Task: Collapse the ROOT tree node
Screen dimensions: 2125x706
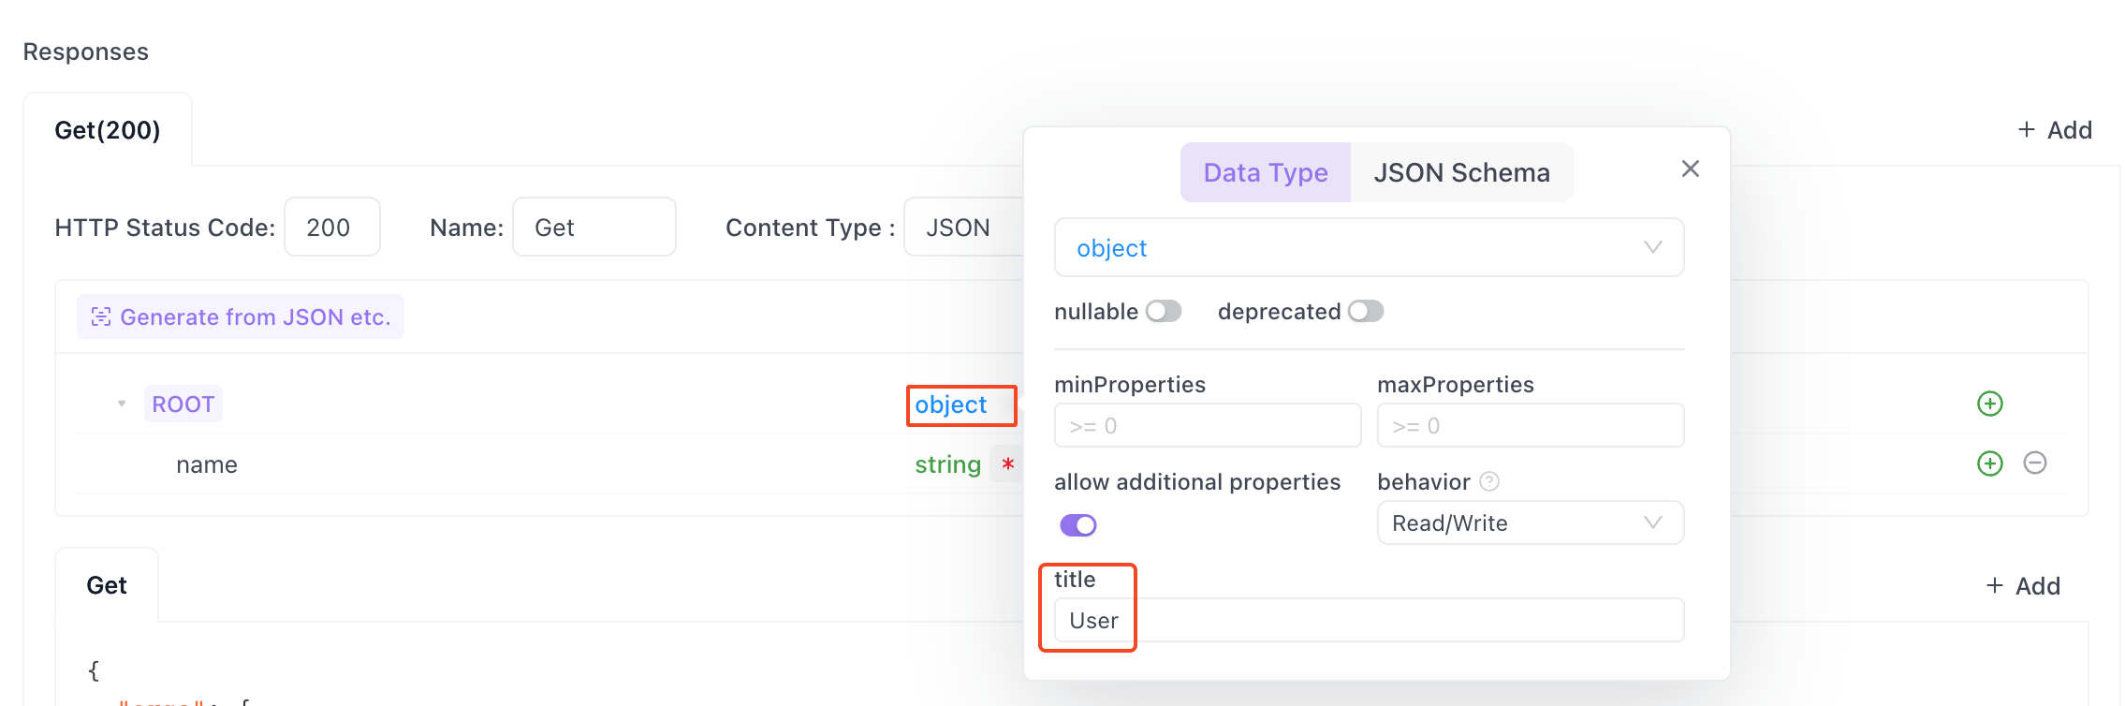Action: pos(122,404)
